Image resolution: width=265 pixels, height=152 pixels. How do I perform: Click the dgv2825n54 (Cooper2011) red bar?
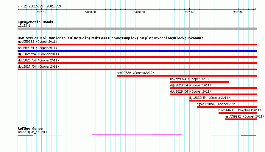point(137,57)
